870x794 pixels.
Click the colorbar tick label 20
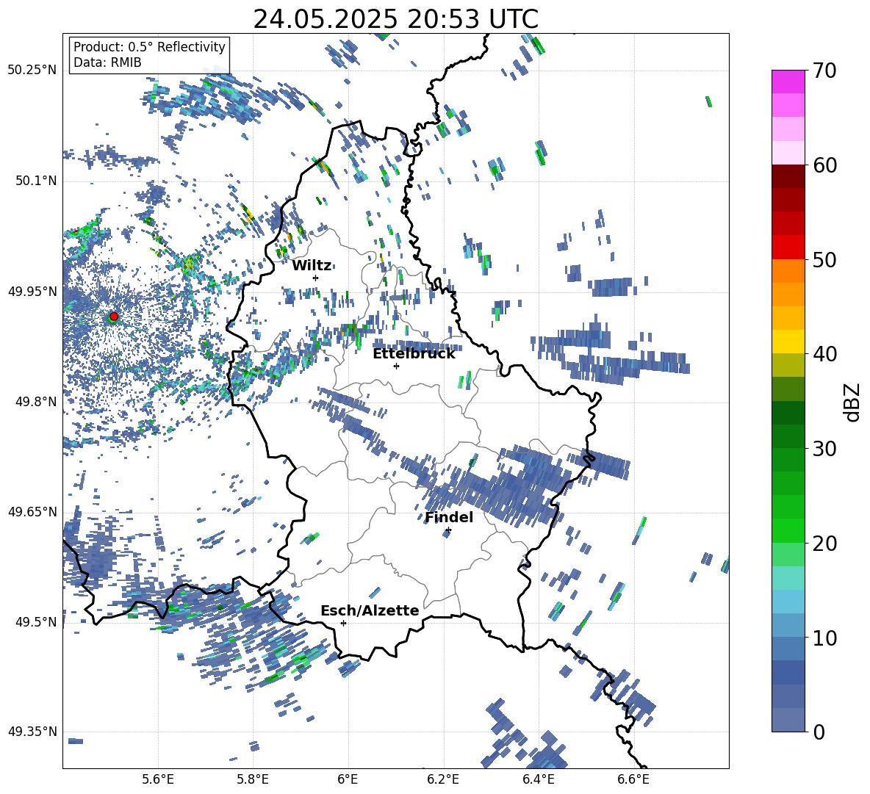(x=824, y=544)
